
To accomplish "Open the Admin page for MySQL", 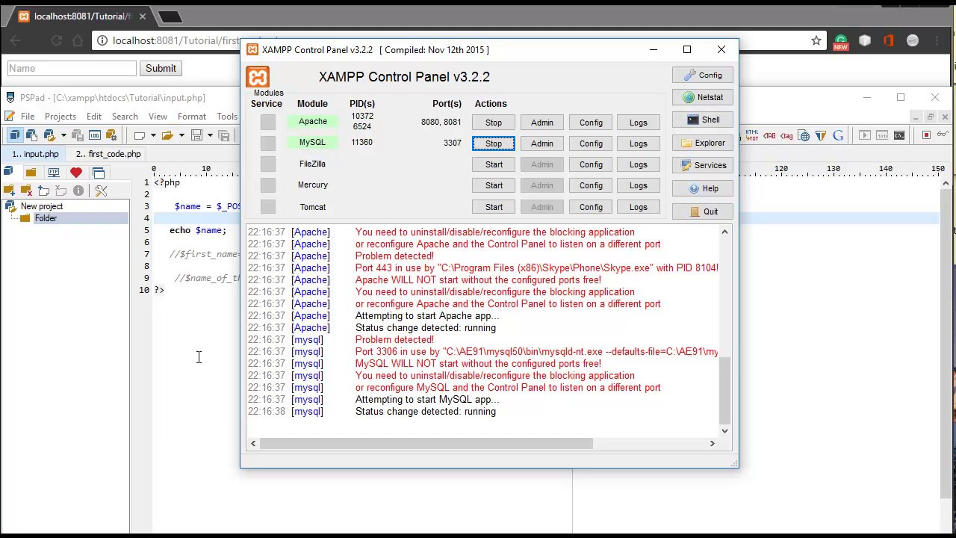I will 542,143.
